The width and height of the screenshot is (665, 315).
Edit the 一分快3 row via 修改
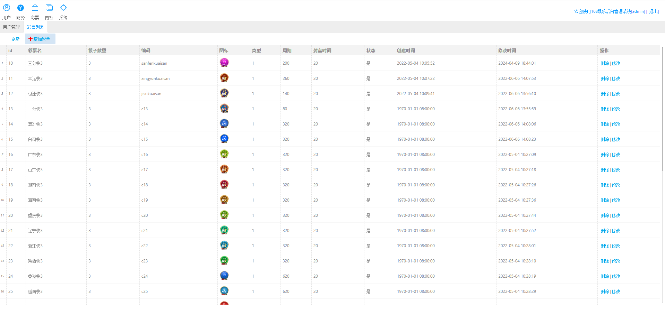[x=616, y=109]
